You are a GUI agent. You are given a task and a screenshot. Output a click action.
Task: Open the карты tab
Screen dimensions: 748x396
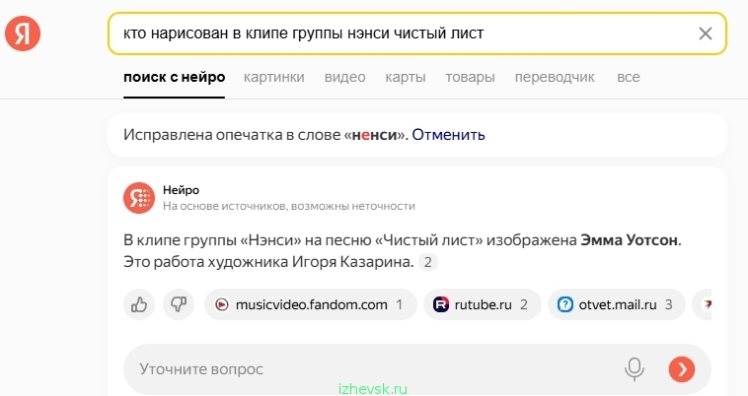[x=406, y=77]
